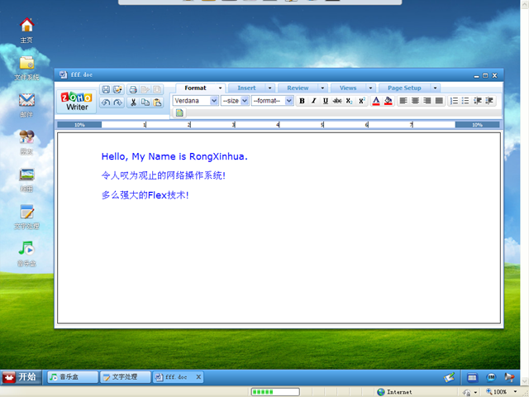Toggle bold formatting
529x397 pixels.
302,101
